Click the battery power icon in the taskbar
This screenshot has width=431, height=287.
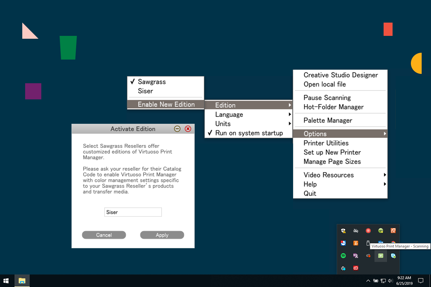[376, 281]
